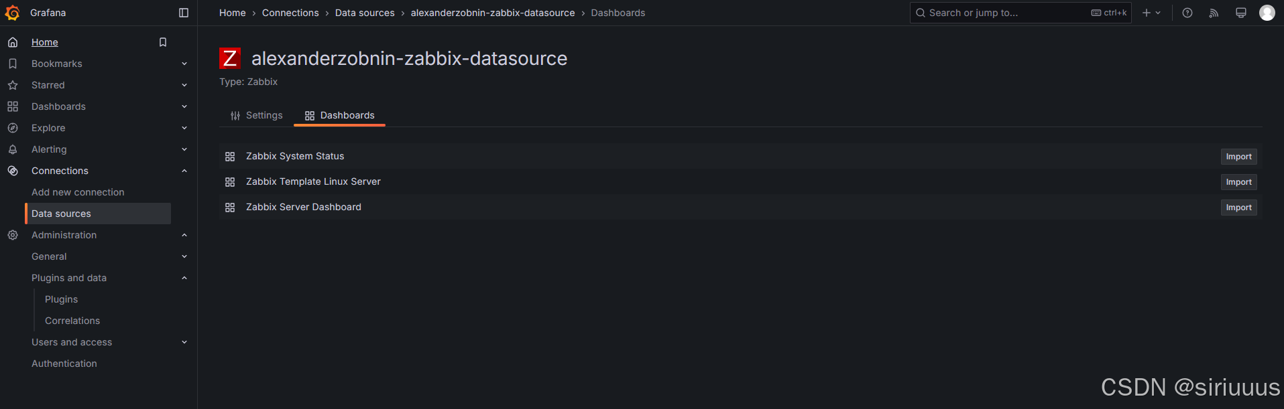This screenshot has height=409, width=1284.
Task: Click the Bookmarks icon in sidebar
Action: click(13, 64)
